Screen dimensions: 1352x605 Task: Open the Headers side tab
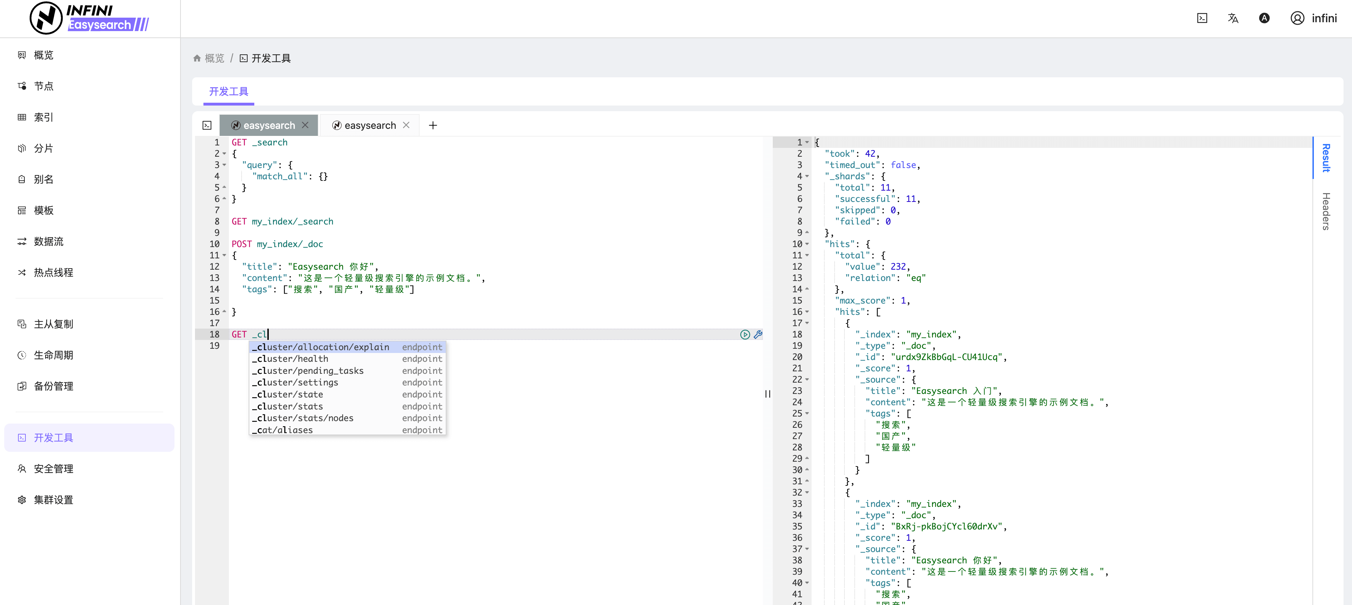(x=1326, y=211)
